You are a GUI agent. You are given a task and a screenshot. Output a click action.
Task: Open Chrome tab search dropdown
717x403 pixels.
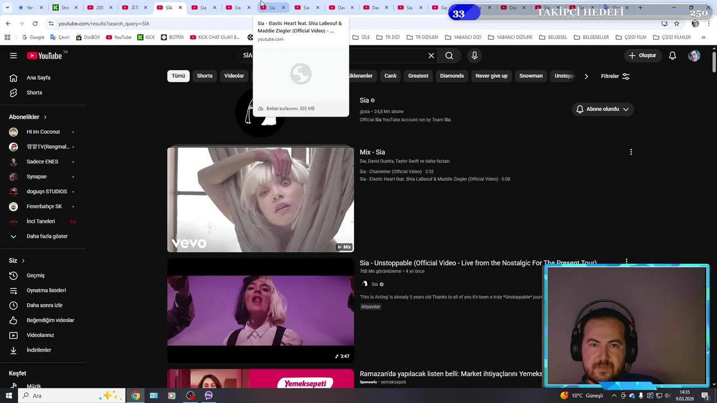[7, 8]
